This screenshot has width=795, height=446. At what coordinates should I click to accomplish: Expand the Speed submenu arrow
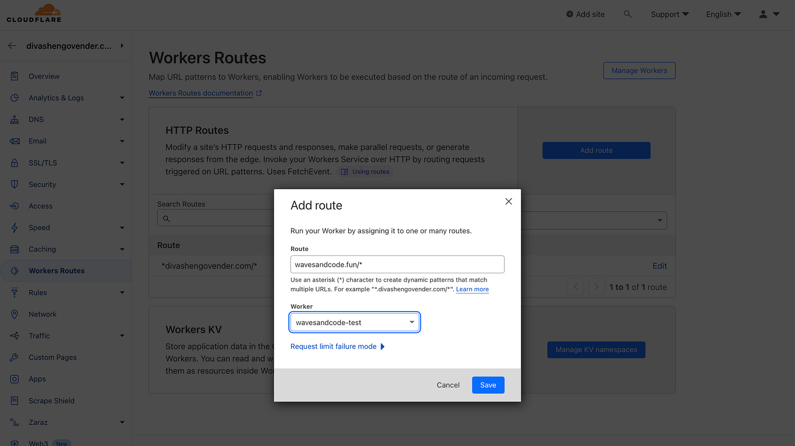[x=122, y=227]
